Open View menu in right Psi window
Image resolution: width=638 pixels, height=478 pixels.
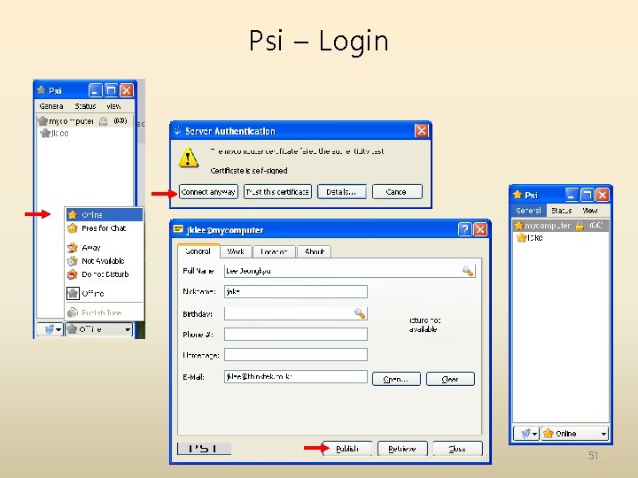(589, 211)
